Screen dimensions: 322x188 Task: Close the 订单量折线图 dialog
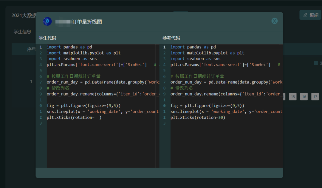coord(274,21)
